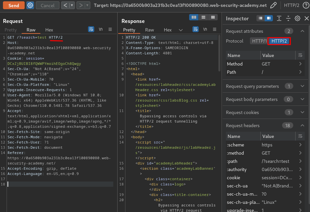Click the target URL text
Image resolution: width=310 pixels, height=212 pixels.
coord(188,5)
